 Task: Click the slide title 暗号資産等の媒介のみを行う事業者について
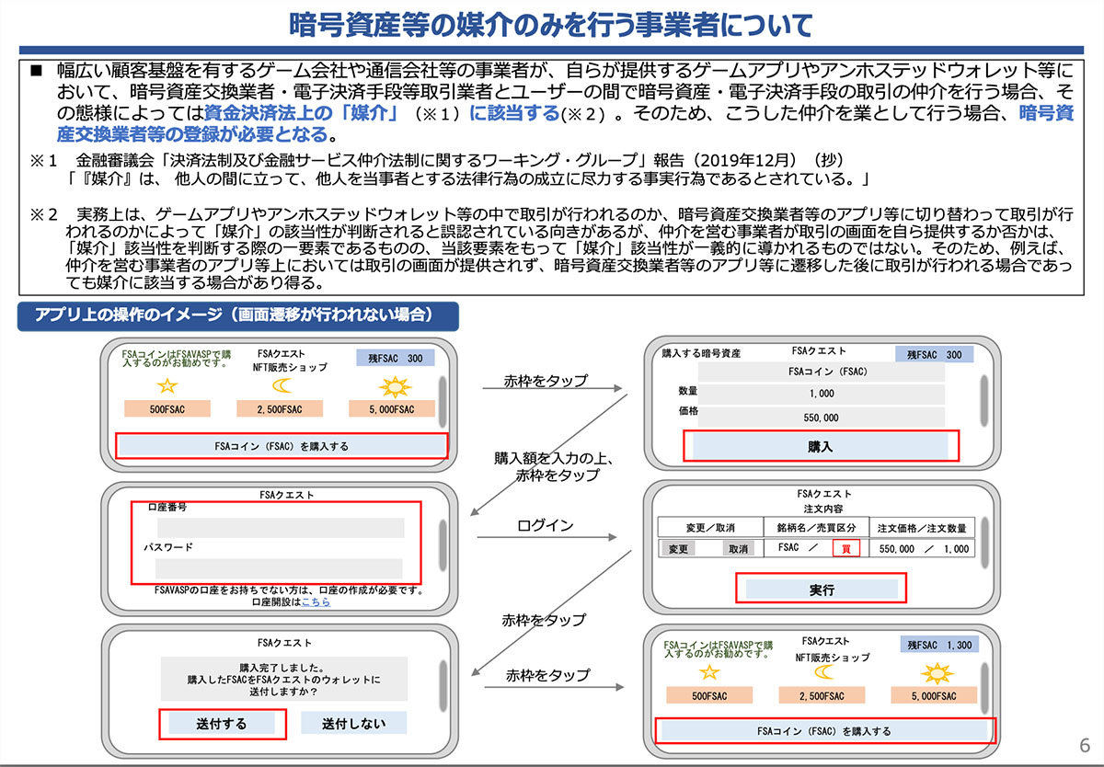tap(550, 24)
